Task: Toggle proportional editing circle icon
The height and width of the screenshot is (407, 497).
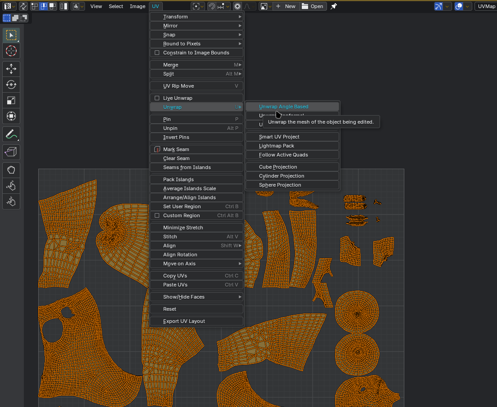Action: click(237, 6)
